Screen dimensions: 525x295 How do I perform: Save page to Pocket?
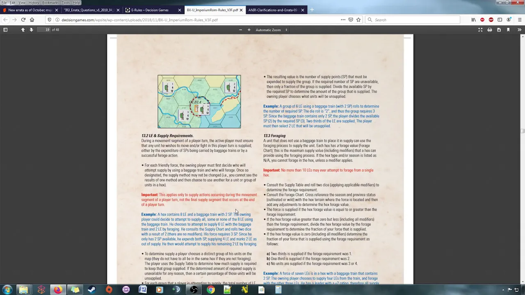click(351, 20)
